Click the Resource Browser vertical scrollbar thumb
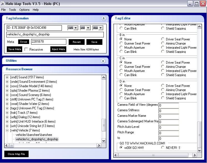This screenshot has width=207, height=163. click(x=103, y=125)
